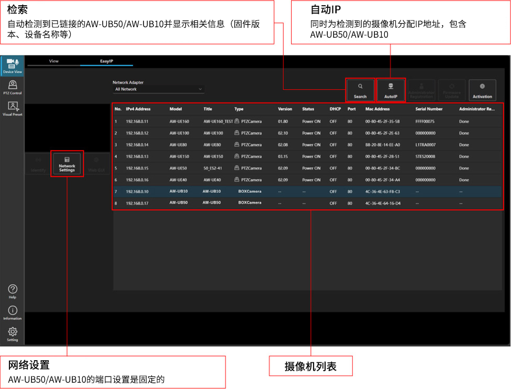This screenshot has width=511, height=389.
Task: Click title AW-UE160_TEST
Action: 218,121
